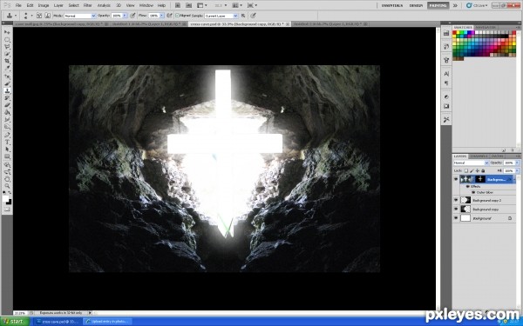Toggle visibility of Background copy layer

pos(456,210)
